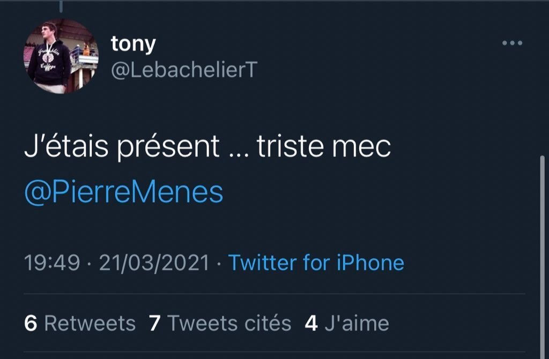
Task: Click the word "J'aime" in the stats row
Action: pos(356,324)
